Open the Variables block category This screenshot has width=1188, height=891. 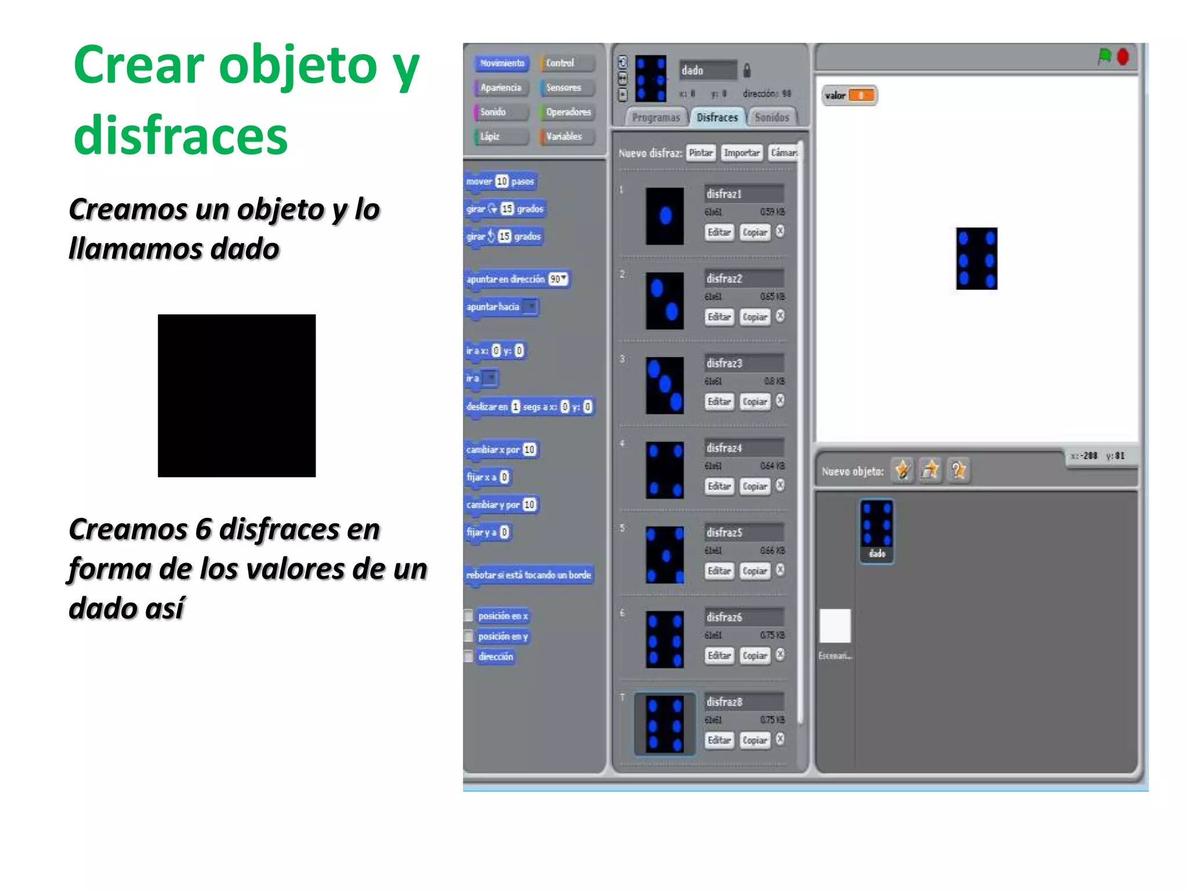click(x=567, y=136)
